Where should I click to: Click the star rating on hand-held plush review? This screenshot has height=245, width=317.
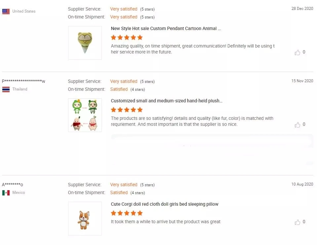tap(127, 110)
